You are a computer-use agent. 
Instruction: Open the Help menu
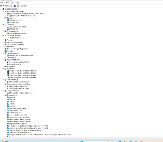(17, 3)
